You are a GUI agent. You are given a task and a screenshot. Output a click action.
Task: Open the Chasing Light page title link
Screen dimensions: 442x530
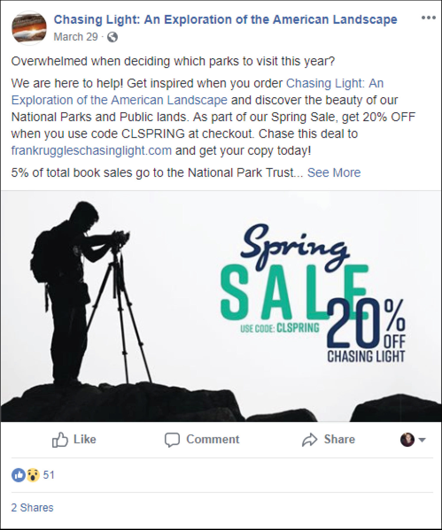[225, 19]
